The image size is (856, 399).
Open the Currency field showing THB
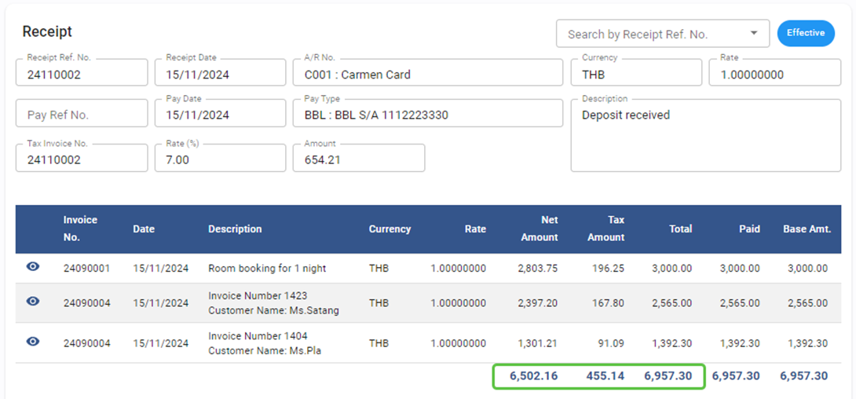tap(636, 75)
